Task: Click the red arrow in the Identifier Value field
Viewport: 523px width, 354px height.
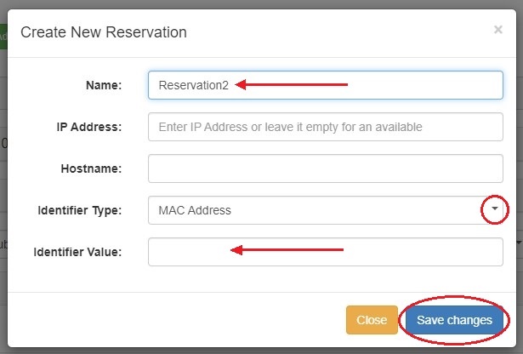Action: [288, 250]
